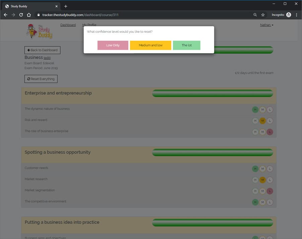Bookmark page with star icon

click(263, 15)
